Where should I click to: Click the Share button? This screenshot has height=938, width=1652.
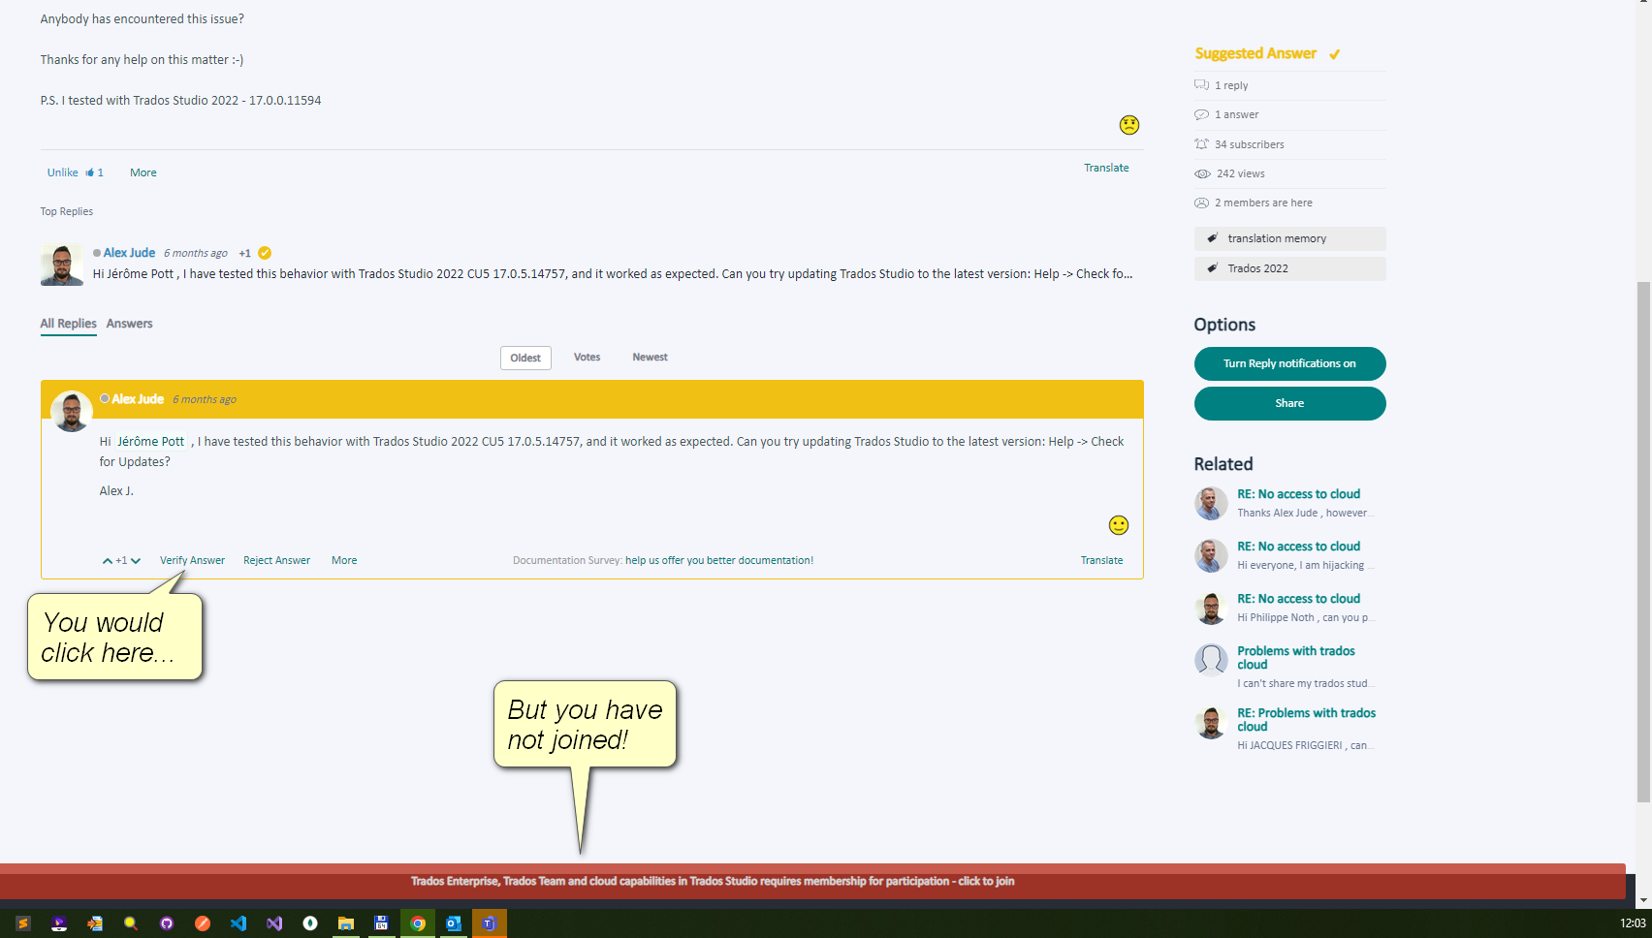click(x=1289, y=403)
